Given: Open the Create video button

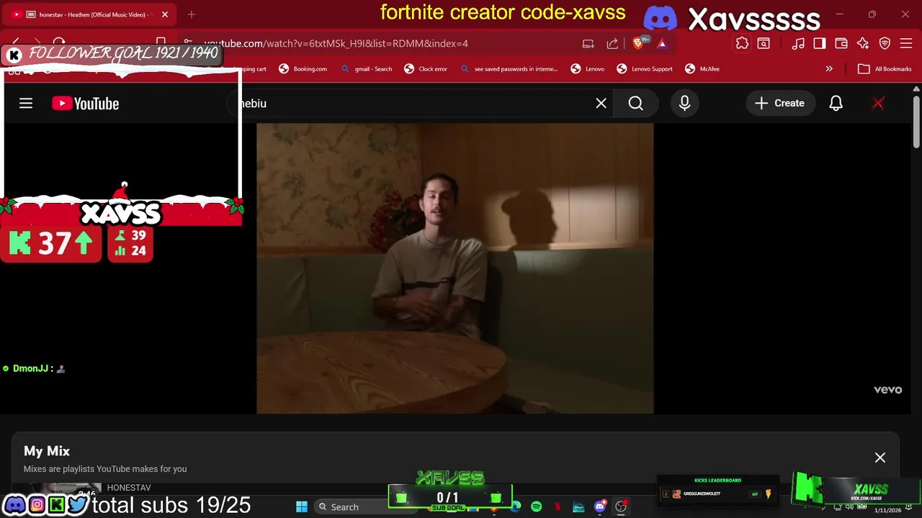Looking at the screenshot, I should click(x=779, y=104).
